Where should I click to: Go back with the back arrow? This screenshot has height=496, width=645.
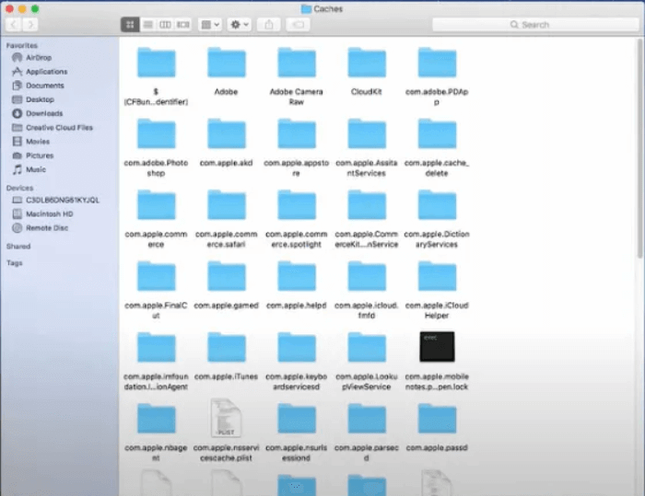point(13,25)
